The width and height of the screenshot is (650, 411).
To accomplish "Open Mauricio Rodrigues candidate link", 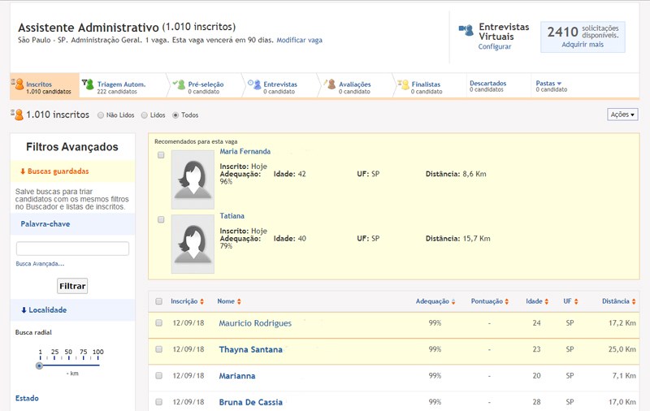I will [255, 323].
